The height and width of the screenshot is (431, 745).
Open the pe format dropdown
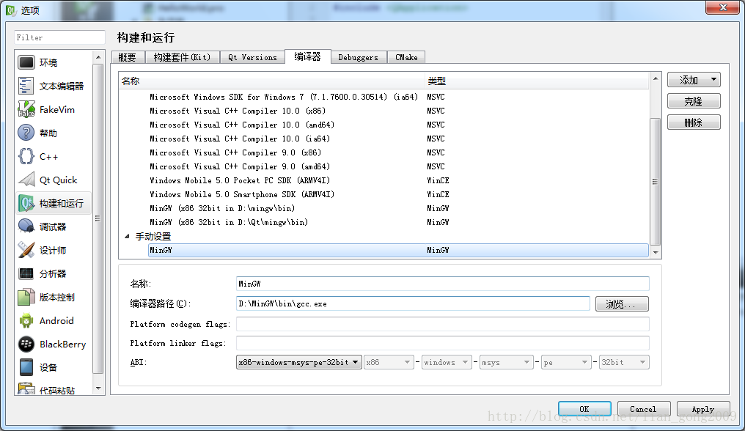point(566,362)
